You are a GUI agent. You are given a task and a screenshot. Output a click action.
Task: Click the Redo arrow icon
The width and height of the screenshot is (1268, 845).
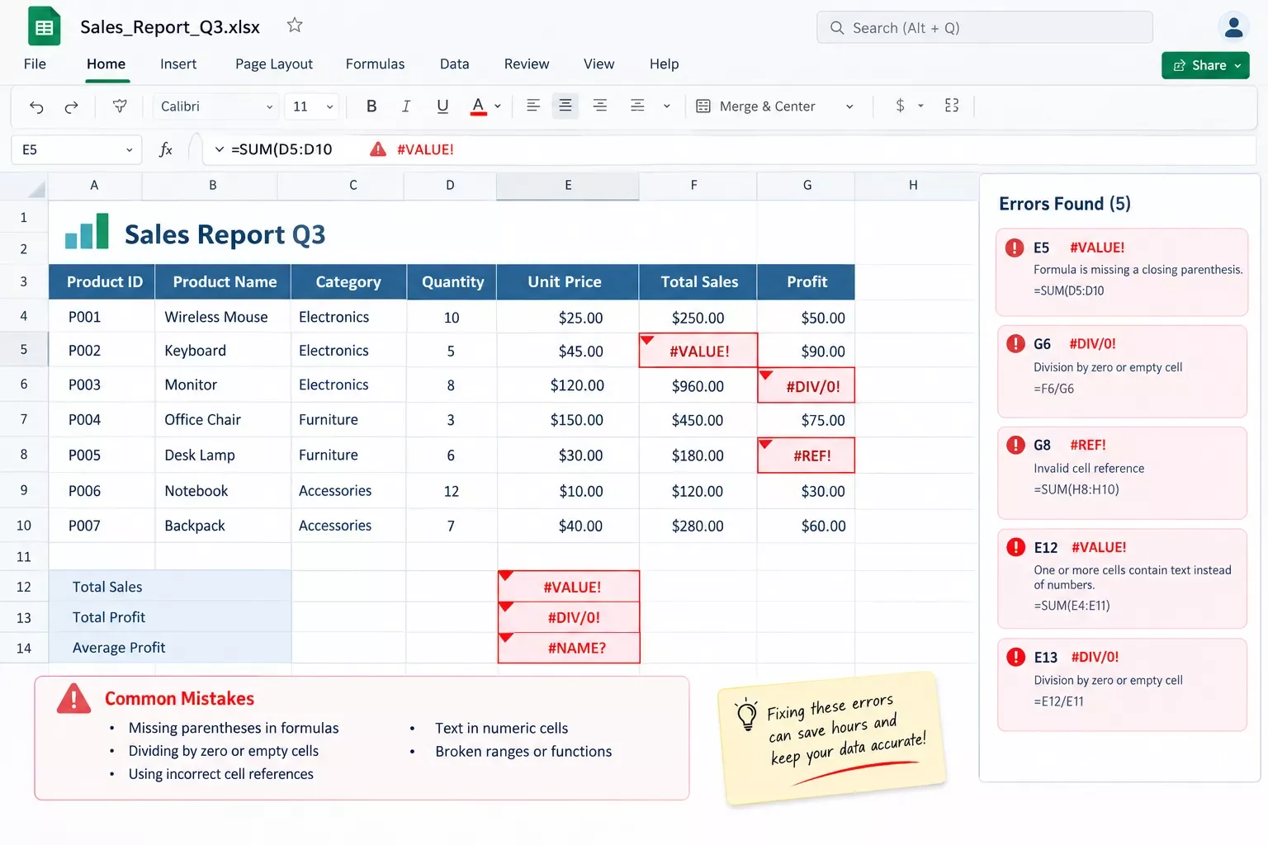pos(72,106)
